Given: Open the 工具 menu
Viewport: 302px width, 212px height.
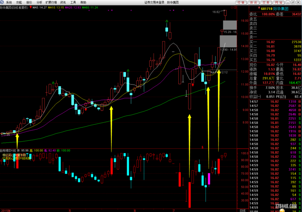Looking at the screenshot, I should point(73,2).
